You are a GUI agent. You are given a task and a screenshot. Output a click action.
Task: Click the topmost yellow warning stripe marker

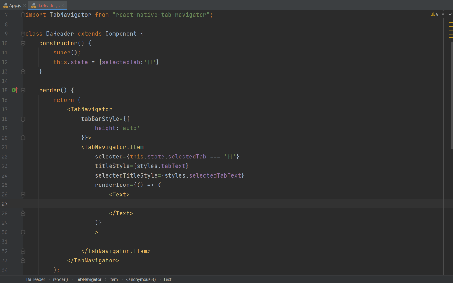(x=451, y=23)
